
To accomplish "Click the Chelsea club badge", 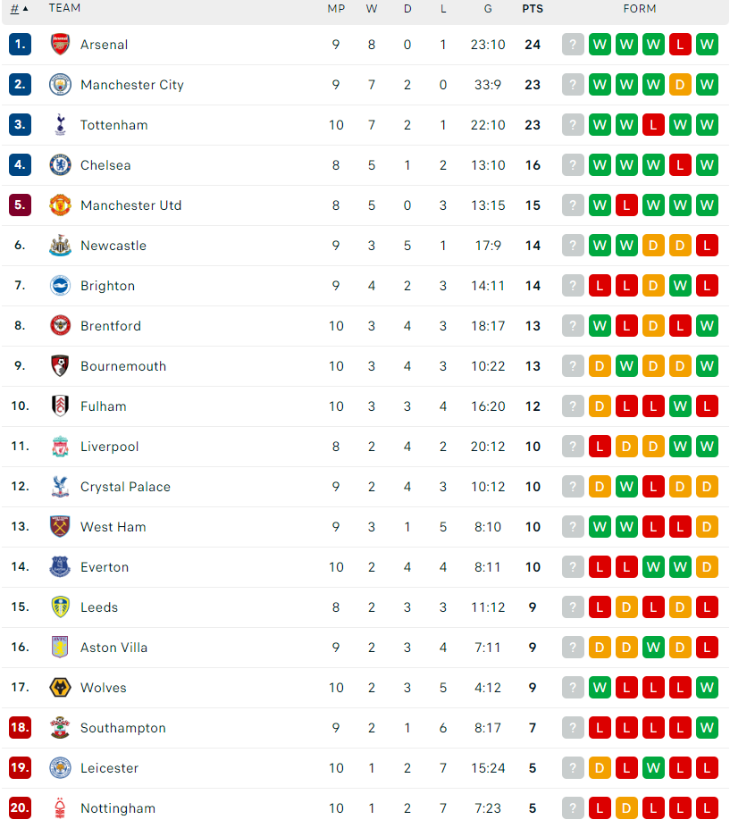I will [60, 164].
